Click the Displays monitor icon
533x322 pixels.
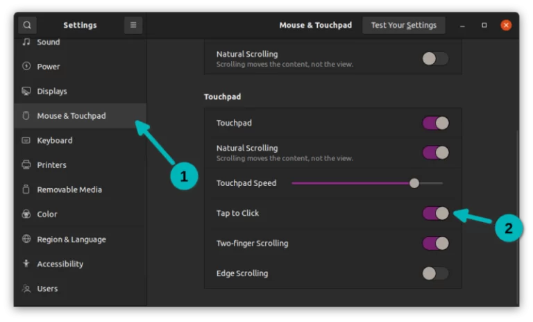tap(26, 91)
